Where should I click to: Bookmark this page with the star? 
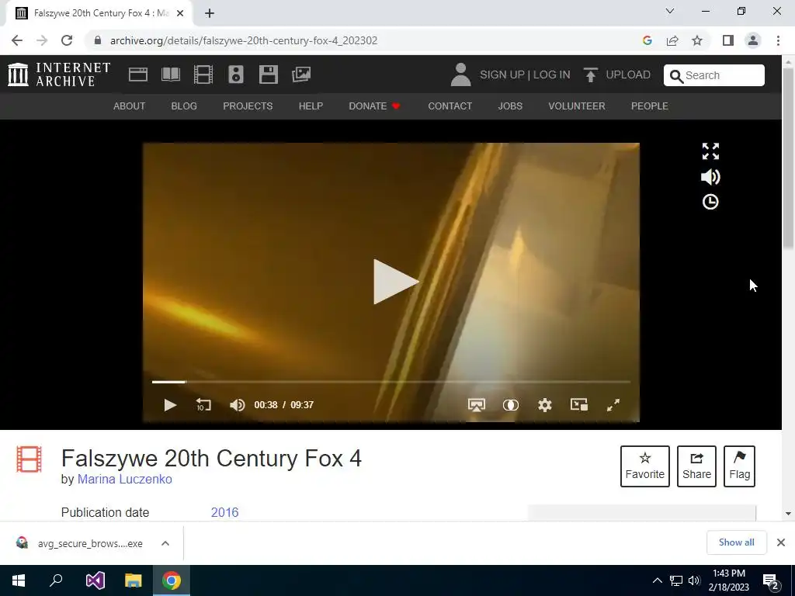(697, 40)
